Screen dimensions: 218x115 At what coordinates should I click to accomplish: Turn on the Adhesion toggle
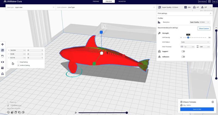[183, 57]
